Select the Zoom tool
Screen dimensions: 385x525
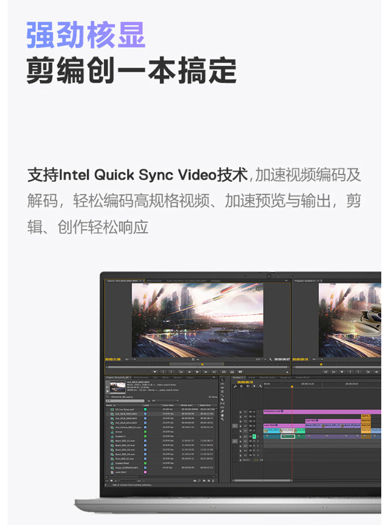pos(222,419)
